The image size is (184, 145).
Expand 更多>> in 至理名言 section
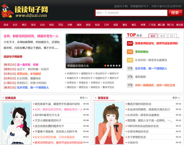pyautogui.click(x=176, y=98)
